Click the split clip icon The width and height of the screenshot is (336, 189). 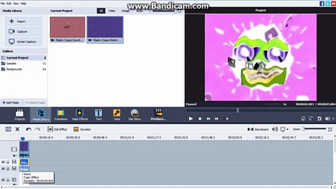pyautogui.click(x=8, y=129)
